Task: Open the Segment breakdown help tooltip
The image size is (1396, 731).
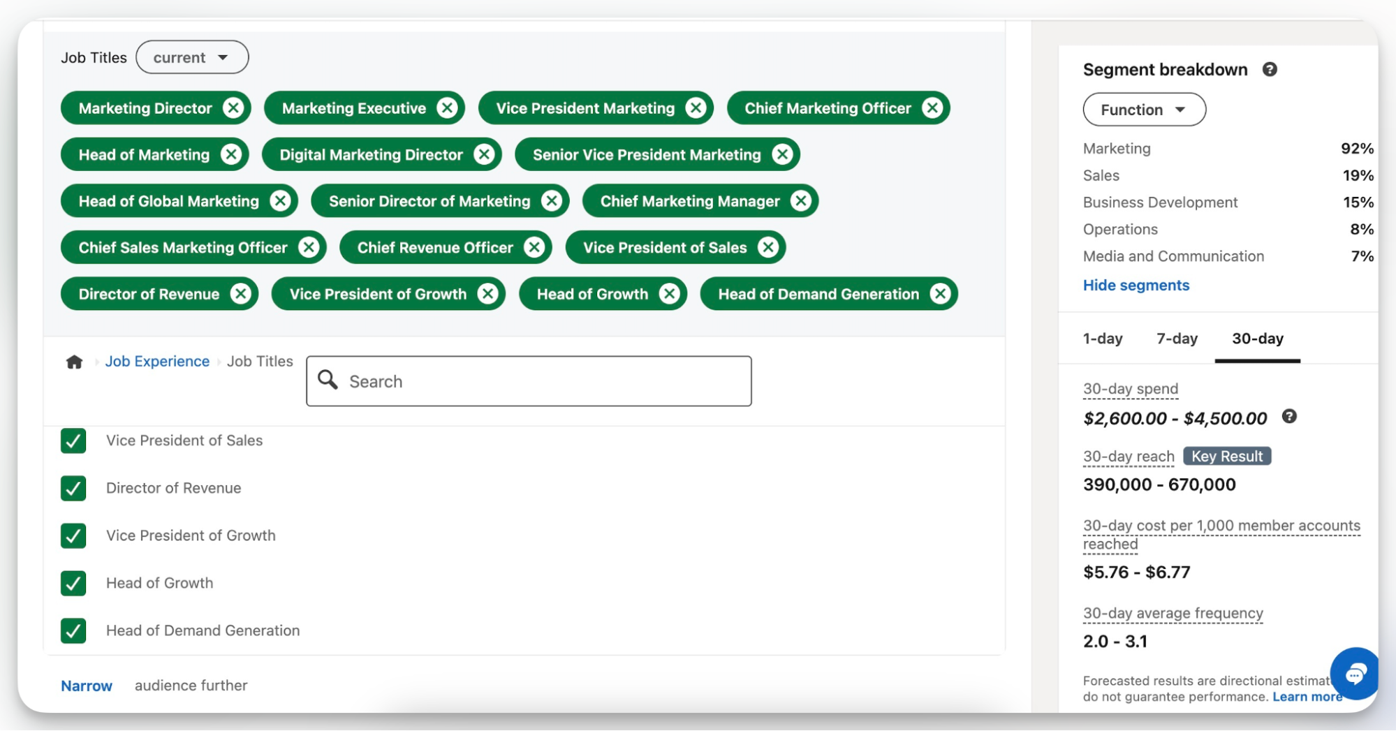Action: pyautogui.click(x=1271, y=69)
